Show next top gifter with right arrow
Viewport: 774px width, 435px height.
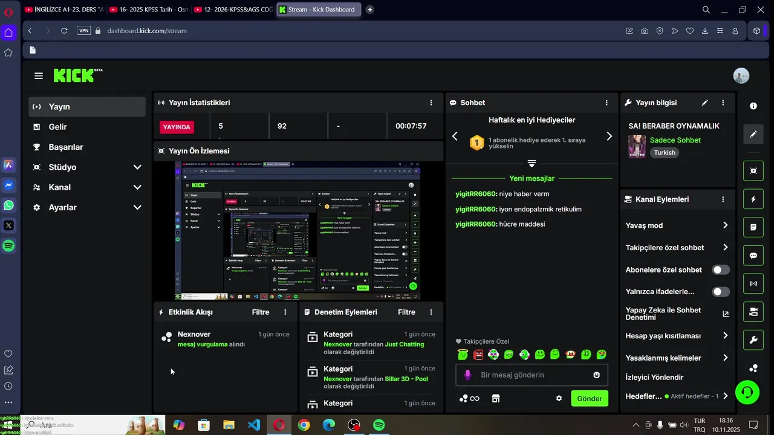tap(609, 137)
